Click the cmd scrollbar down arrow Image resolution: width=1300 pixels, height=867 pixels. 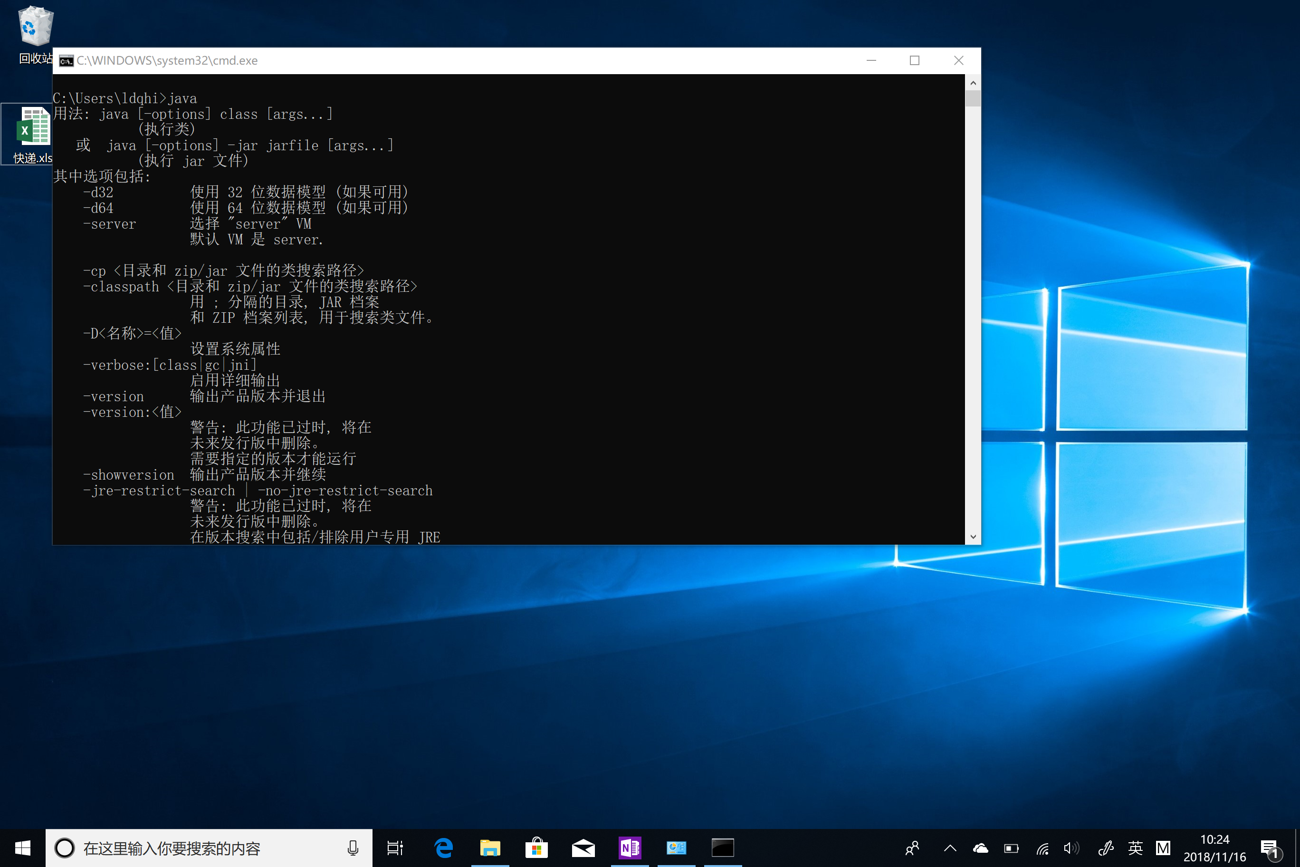pyautogui.click(x=973, y=536)
